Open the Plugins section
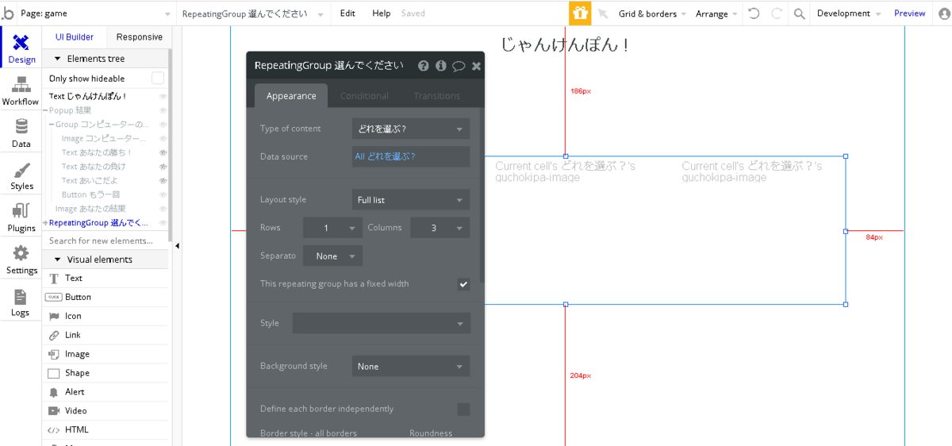 [21, 217]
